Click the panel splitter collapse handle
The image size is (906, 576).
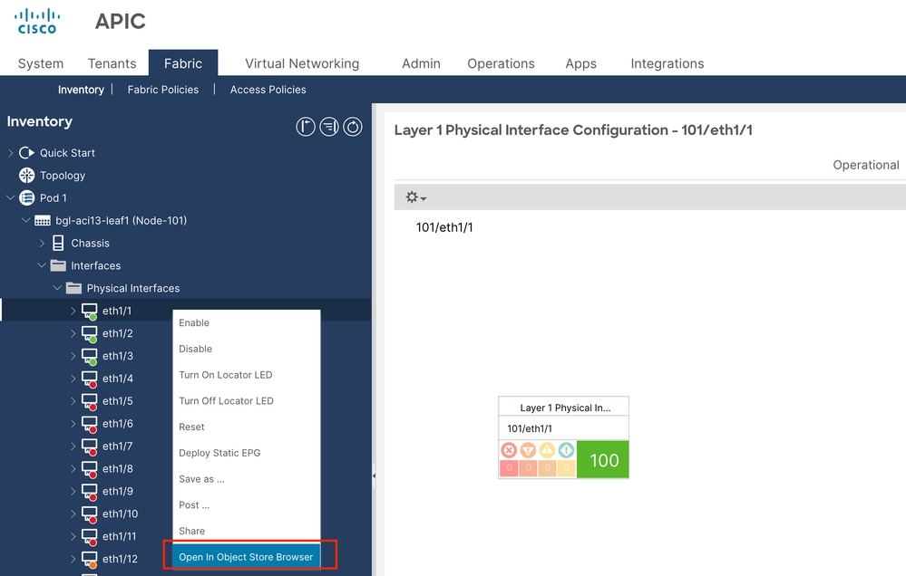click(374, 476)
